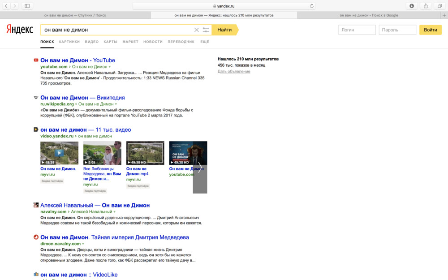Click Yandex video favicon beside video result
The width and height of the screenshot is (448, 280).
point(36,129)
